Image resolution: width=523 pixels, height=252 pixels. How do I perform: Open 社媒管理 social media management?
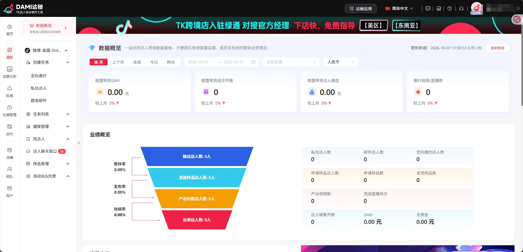10,111
